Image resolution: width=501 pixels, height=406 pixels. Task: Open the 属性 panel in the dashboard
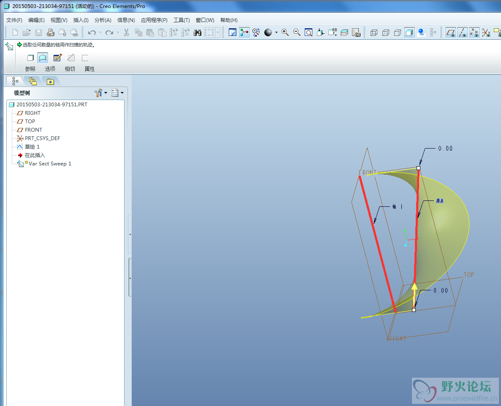tap(90, 69)
